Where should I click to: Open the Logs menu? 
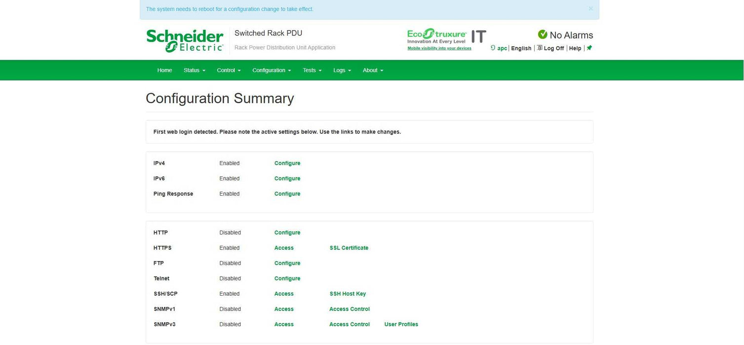(x=342, y=70)
